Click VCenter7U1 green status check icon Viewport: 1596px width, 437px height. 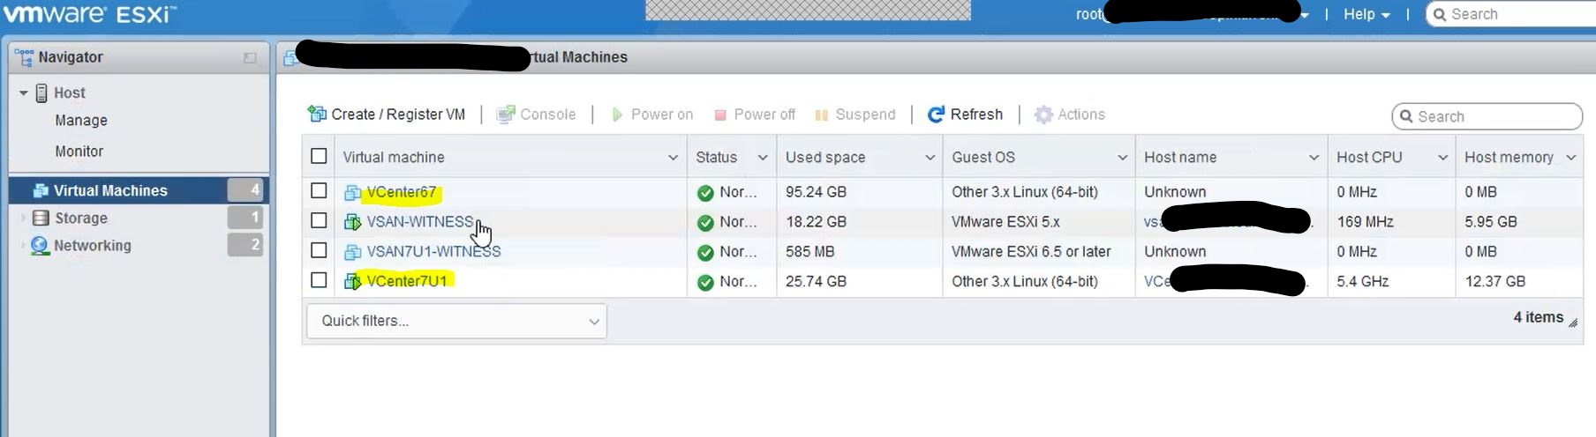tap(705, 283)
